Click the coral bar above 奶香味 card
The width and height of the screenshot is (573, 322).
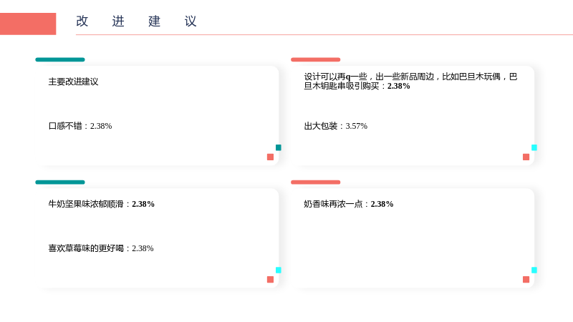coord(315,182)
